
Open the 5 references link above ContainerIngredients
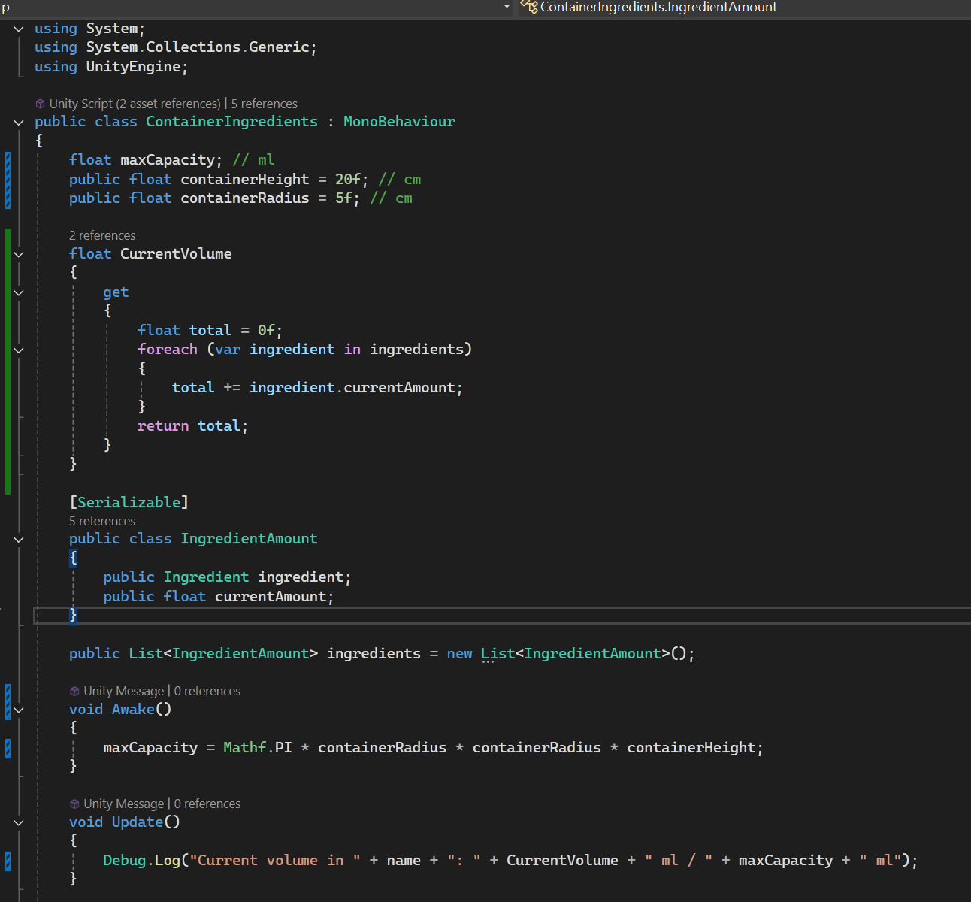[265, 104]
